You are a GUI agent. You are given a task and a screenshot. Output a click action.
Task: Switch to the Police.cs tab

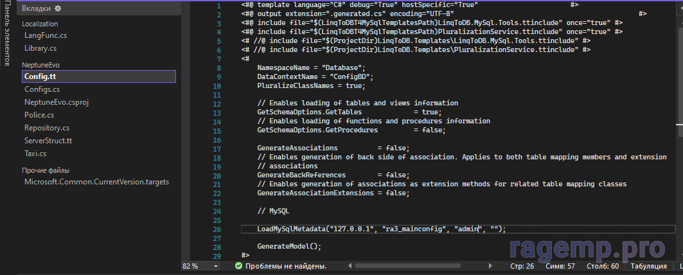point(39,115)
